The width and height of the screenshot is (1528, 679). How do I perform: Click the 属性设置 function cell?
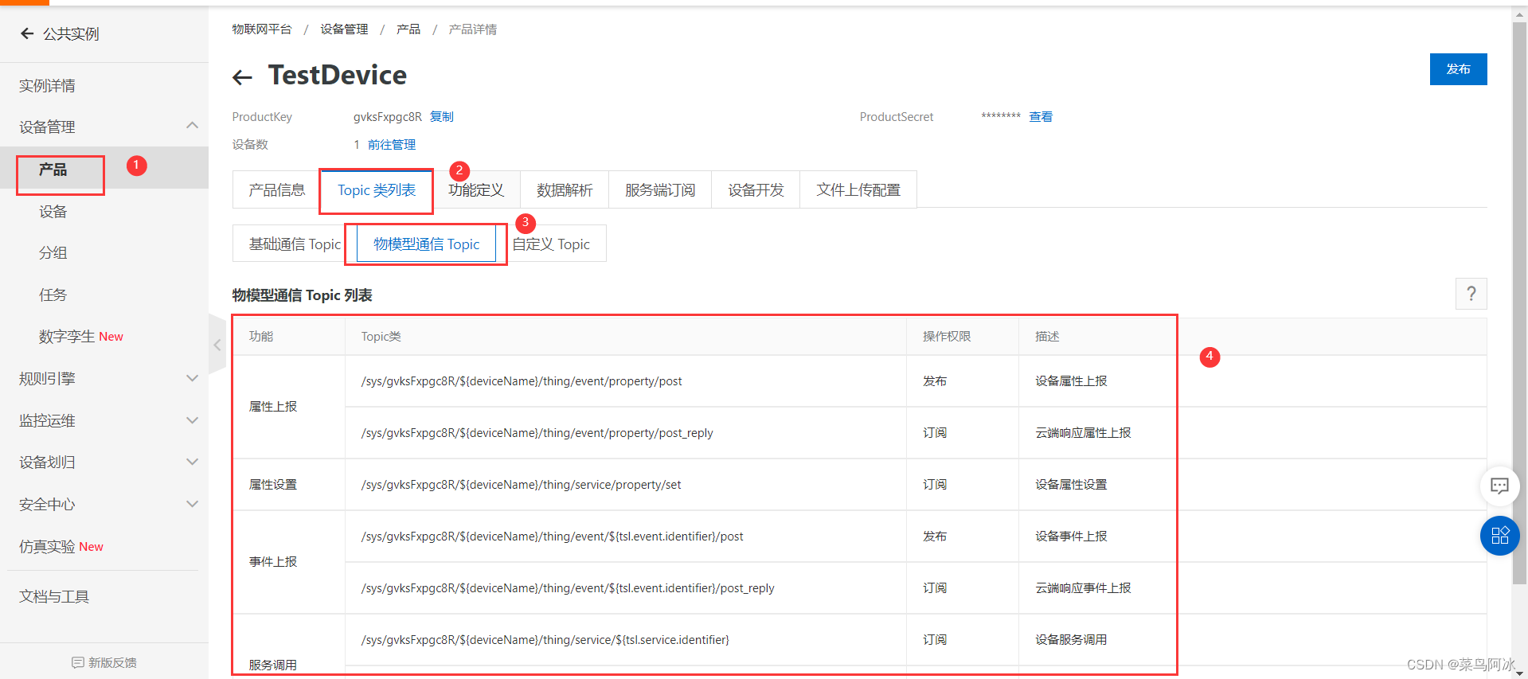pyautogui.click(x=272, y=484)
